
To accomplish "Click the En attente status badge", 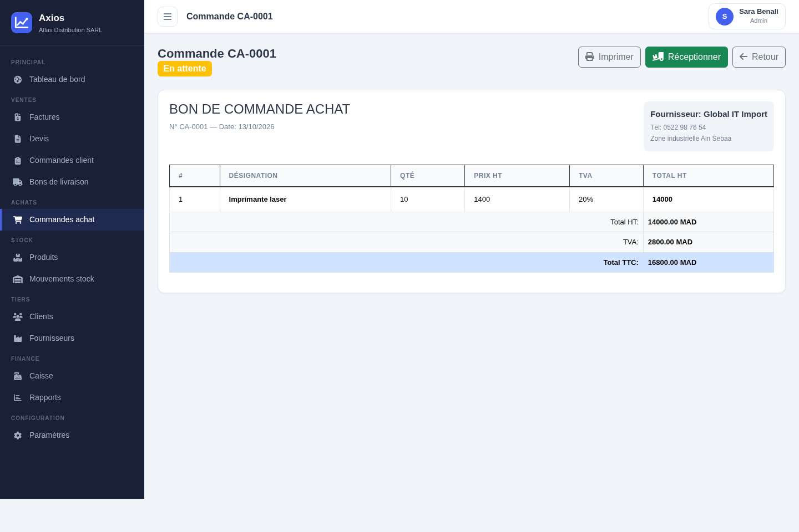I will pyautogui.click(x=185, y=69).
